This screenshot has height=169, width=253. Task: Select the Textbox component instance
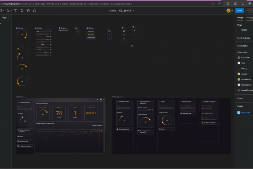tap(63, 30)
